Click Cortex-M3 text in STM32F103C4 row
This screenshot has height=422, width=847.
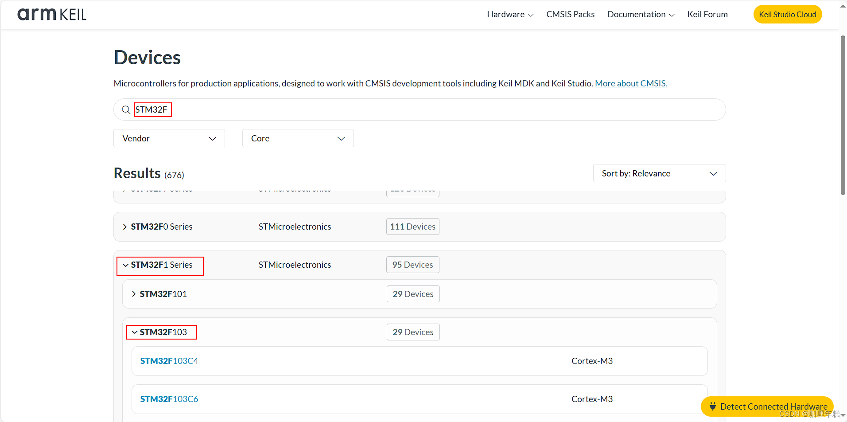592,361
